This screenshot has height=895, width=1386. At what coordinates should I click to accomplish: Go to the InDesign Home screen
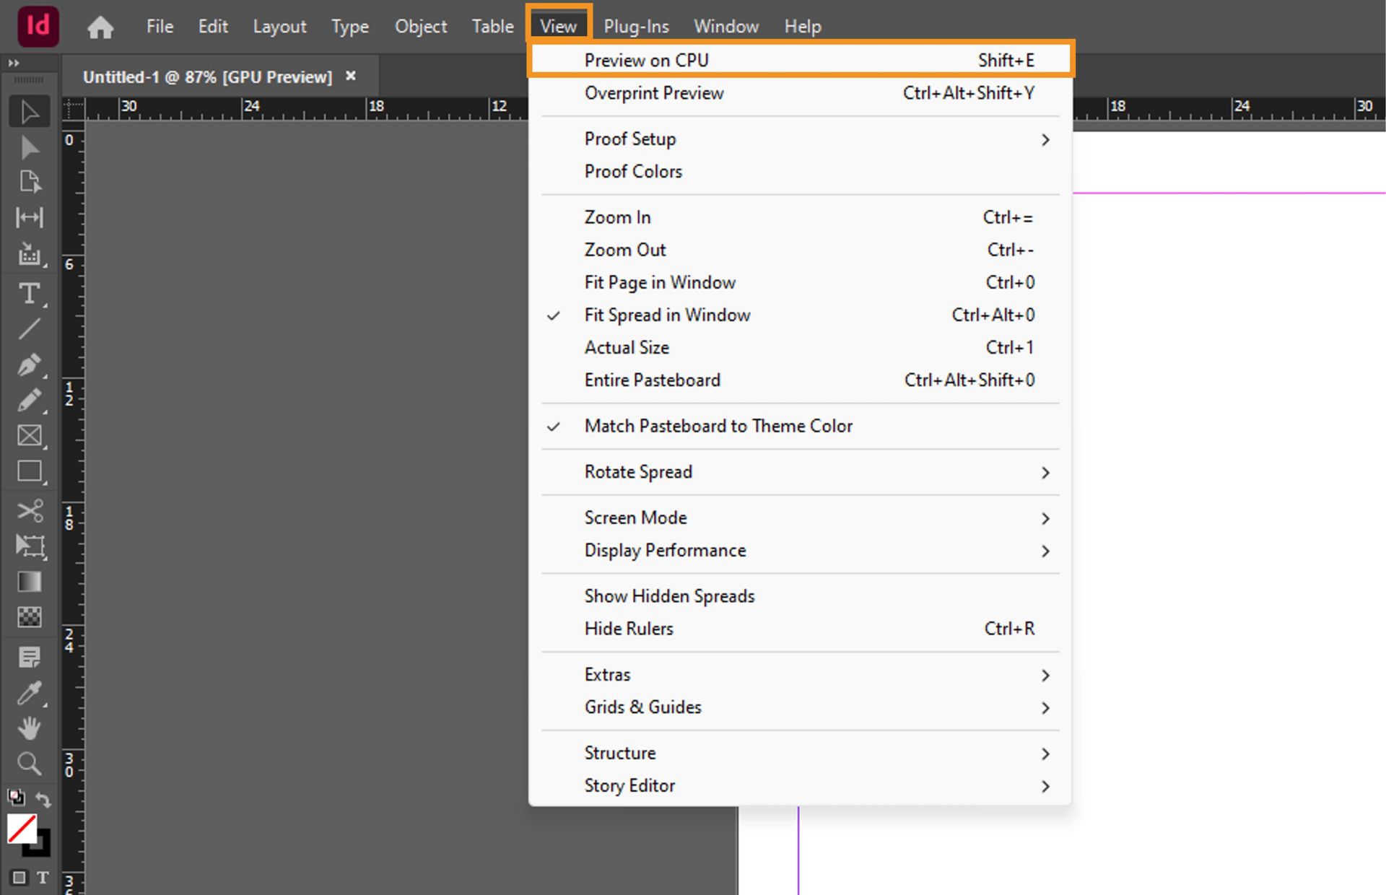click(x=100, y=26)
